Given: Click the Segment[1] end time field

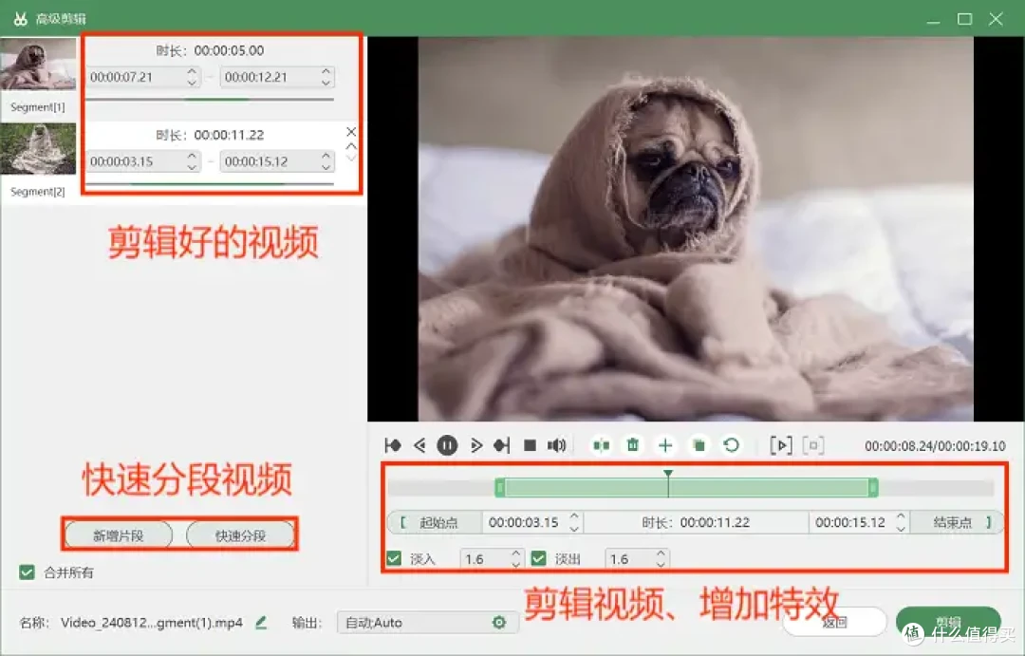Looking at the screenshot, I should click(277, 77).
